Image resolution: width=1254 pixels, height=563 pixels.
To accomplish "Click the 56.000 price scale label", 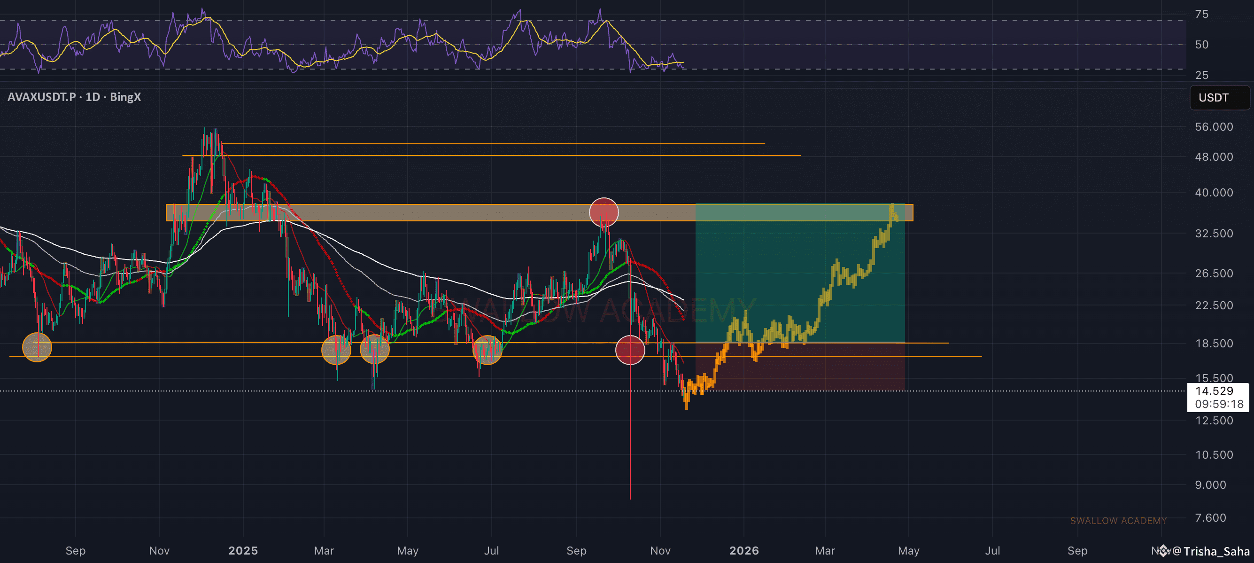I will (x=1214, y=126).
